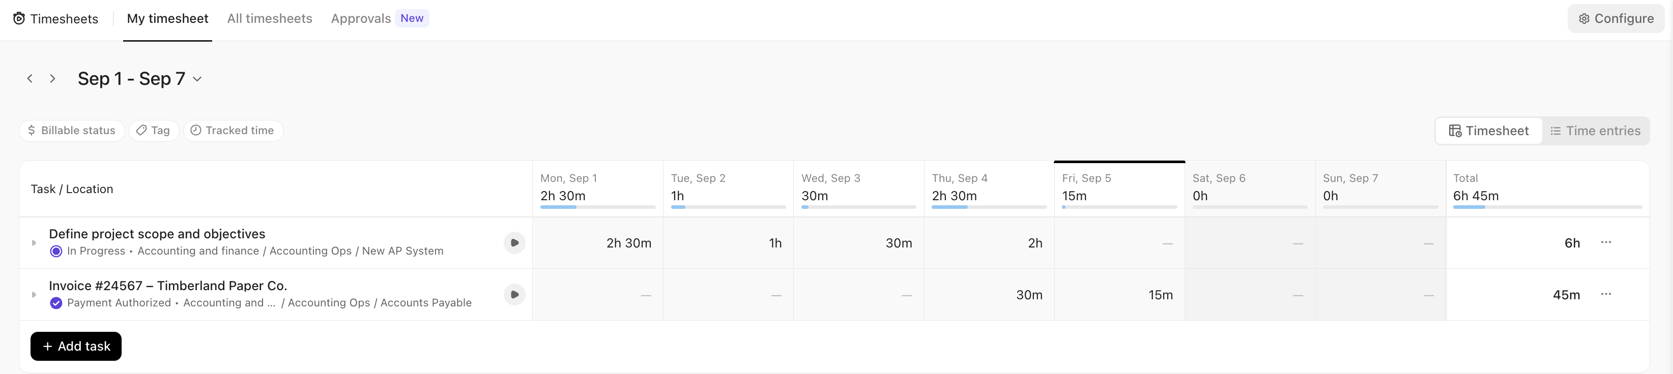The width and height of the screenshot is (1673, 374).
Task: Click the Tracked time clock icon
Action: pos(195,130)
